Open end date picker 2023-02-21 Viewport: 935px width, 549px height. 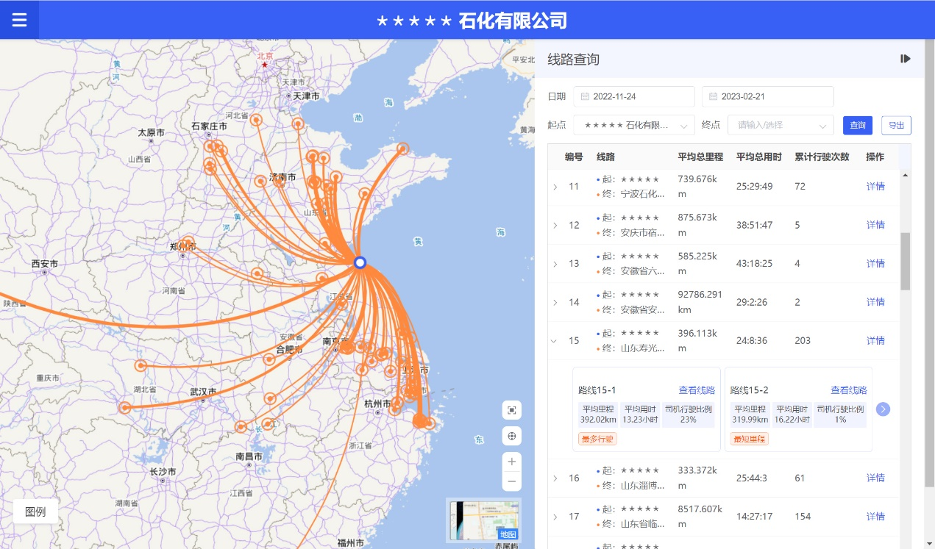pyautogui.click(x=767, y=96)
